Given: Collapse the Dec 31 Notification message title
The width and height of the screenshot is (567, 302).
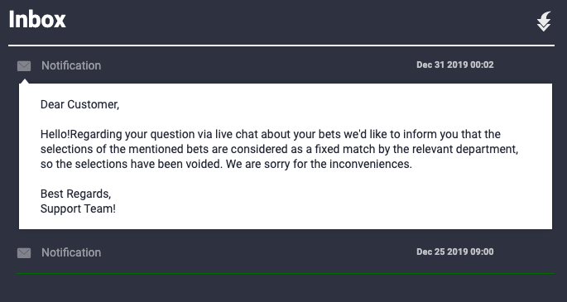Looking at the screenshot, I should pyautogui.click(x=71, y=65).
